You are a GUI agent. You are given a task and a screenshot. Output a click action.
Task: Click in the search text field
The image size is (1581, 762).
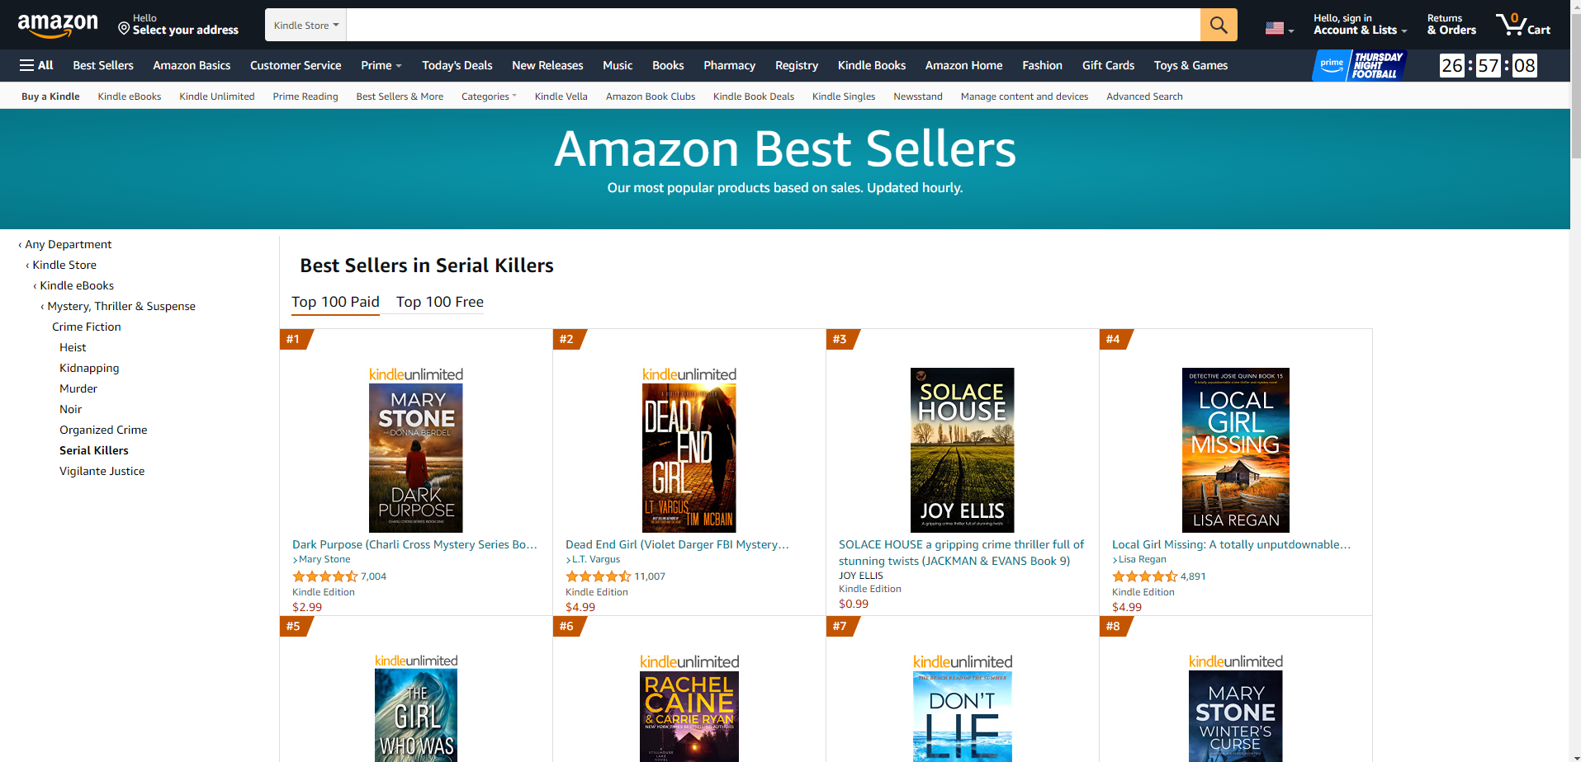773,25
